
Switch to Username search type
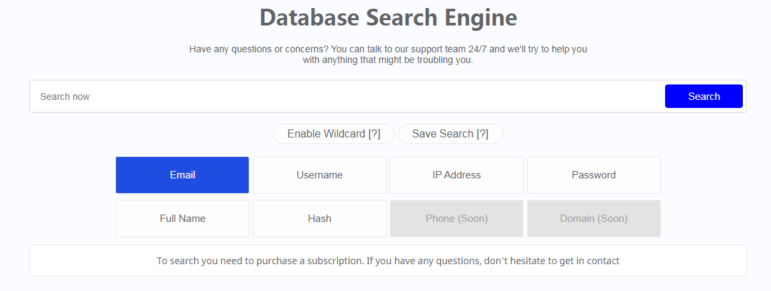point(320,175)
